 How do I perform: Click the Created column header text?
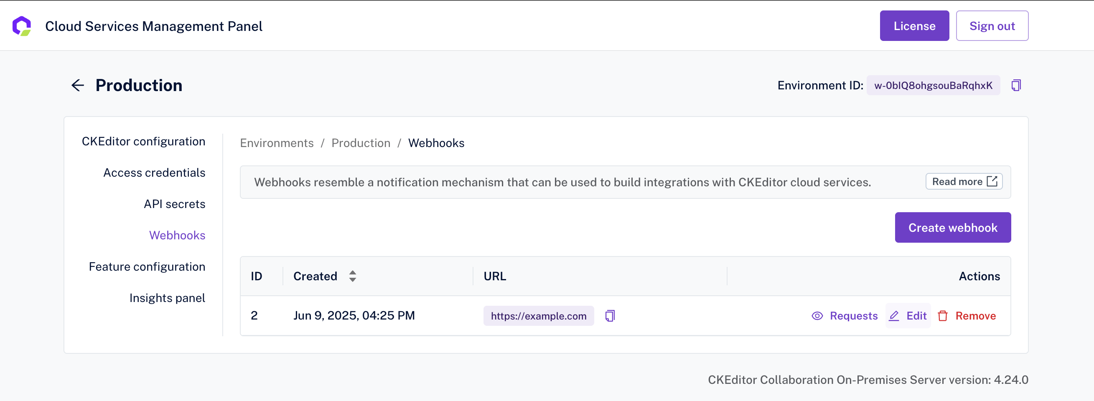click(x=315, y=276)
